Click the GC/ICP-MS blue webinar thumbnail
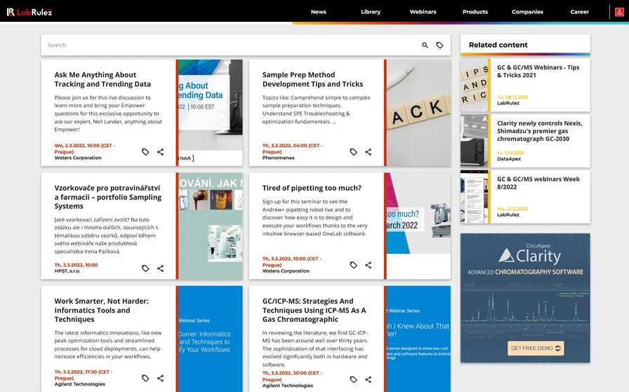 coord(419,339)
